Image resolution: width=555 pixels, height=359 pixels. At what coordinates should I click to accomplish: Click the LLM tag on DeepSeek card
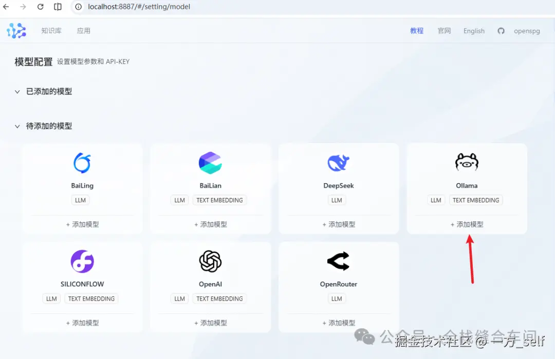click(x=337, y=201)
